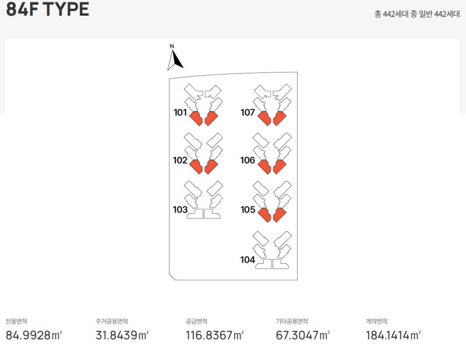Click building 103 number on map

180,210
